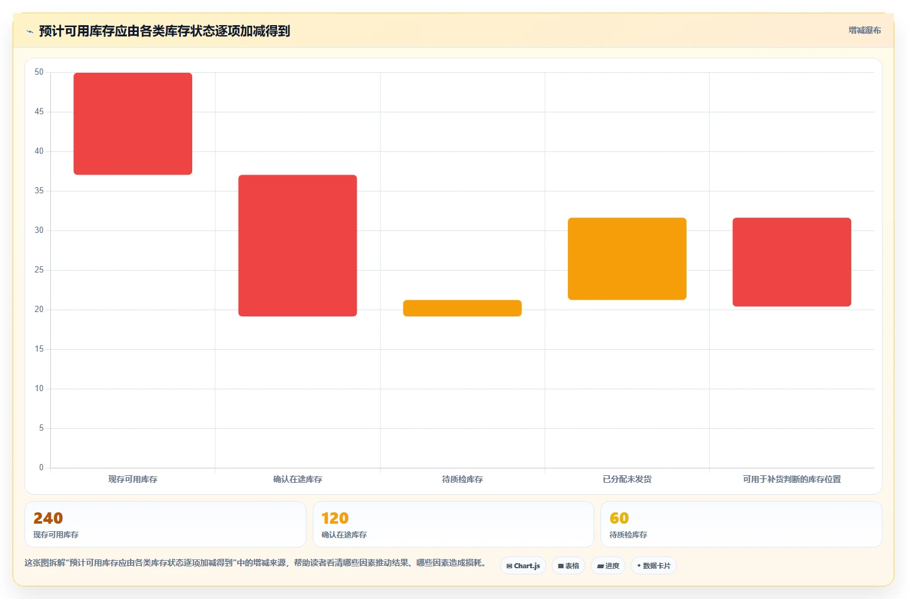Click the y-axis value 25
Screen dimensions: 907x599
pos(39,270)
